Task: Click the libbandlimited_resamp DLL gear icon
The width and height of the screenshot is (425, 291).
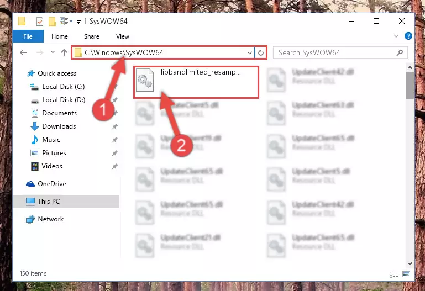Action: coord(144,80)
